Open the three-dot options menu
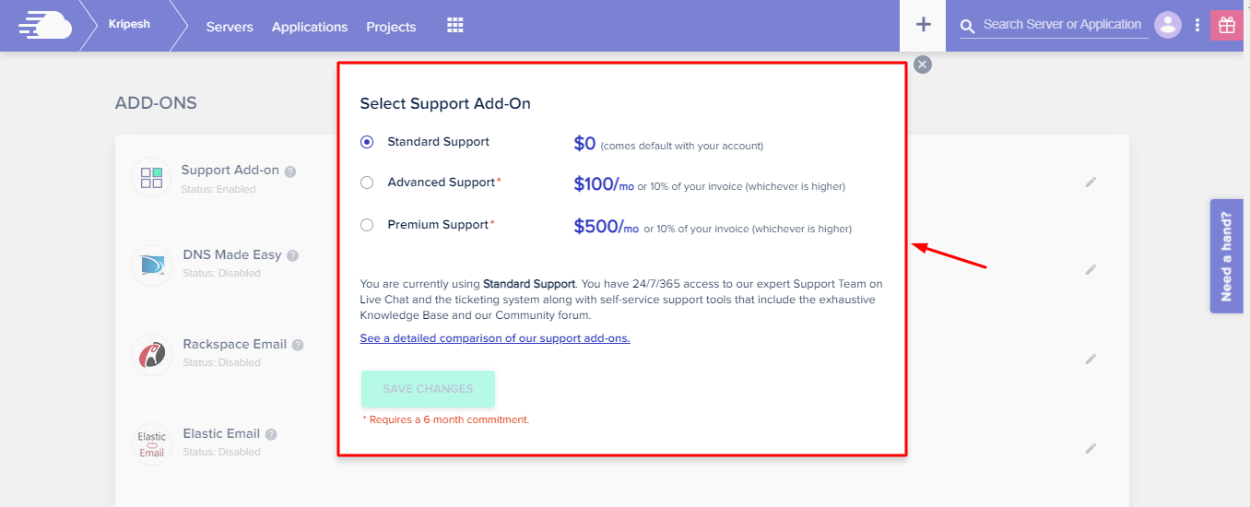This screenshot has width=1250, height=507. (1197, 25)
